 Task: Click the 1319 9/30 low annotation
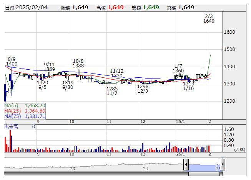(x=68, y=85)
